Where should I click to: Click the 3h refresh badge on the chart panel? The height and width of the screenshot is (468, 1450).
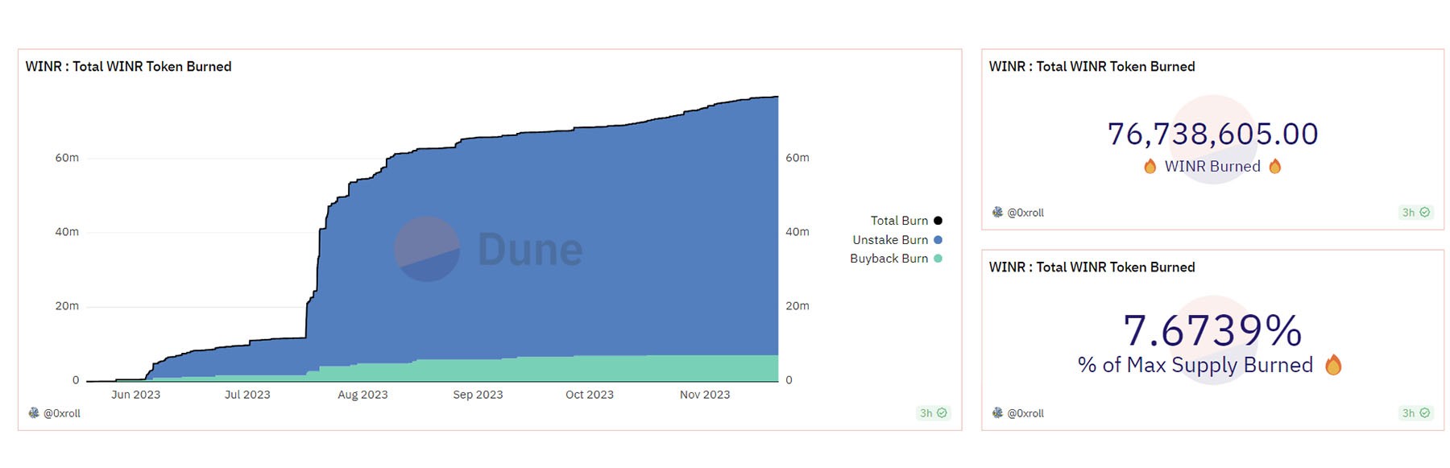click(x=934, y=413)
